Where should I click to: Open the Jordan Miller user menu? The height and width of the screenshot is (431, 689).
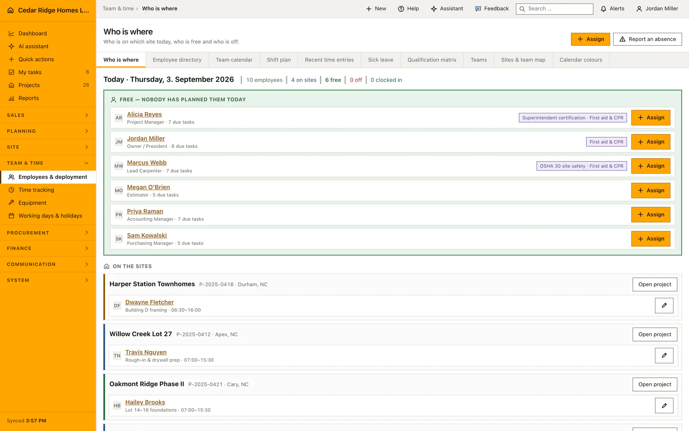click(x=657, y=9)
